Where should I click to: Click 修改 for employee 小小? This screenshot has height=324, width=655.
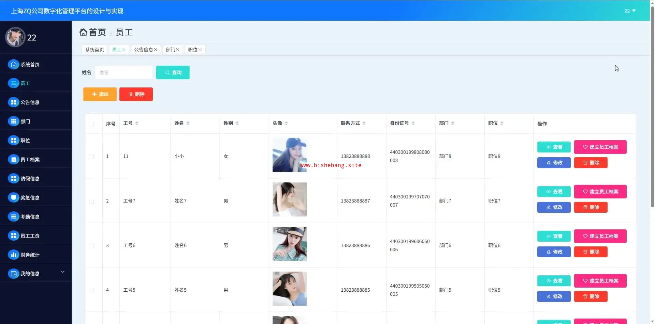[x=554, y=163]
